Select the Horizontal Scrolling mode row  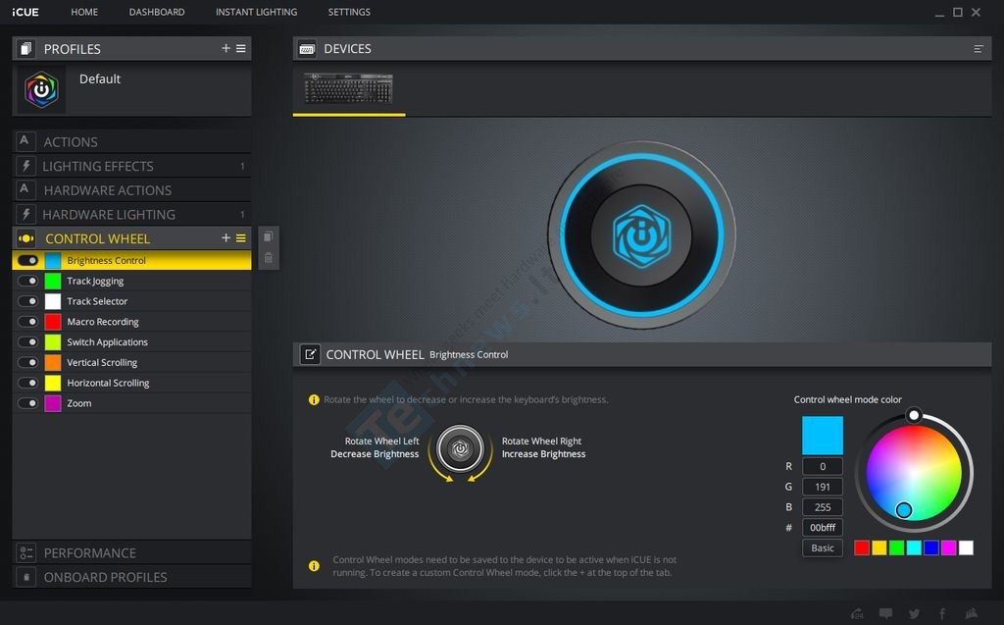pyautogui.click(x=132, y=383)
